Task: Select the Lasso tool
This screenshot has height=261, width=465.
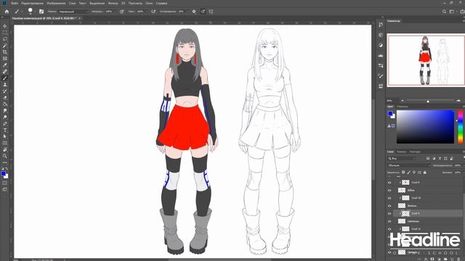Action: [5, 39]
